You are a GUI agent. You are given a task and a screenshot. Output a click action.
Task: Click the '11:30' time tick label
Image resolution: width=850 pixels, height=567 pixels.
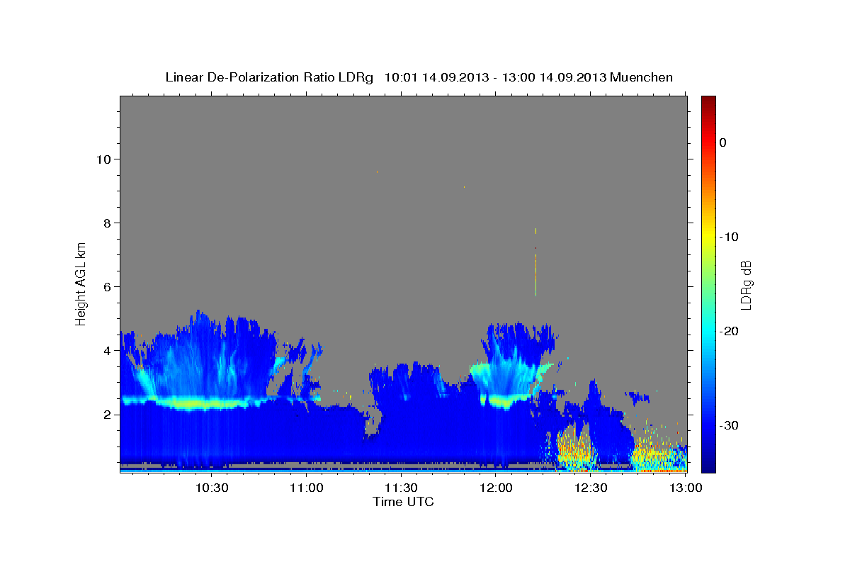coord(402,488)
